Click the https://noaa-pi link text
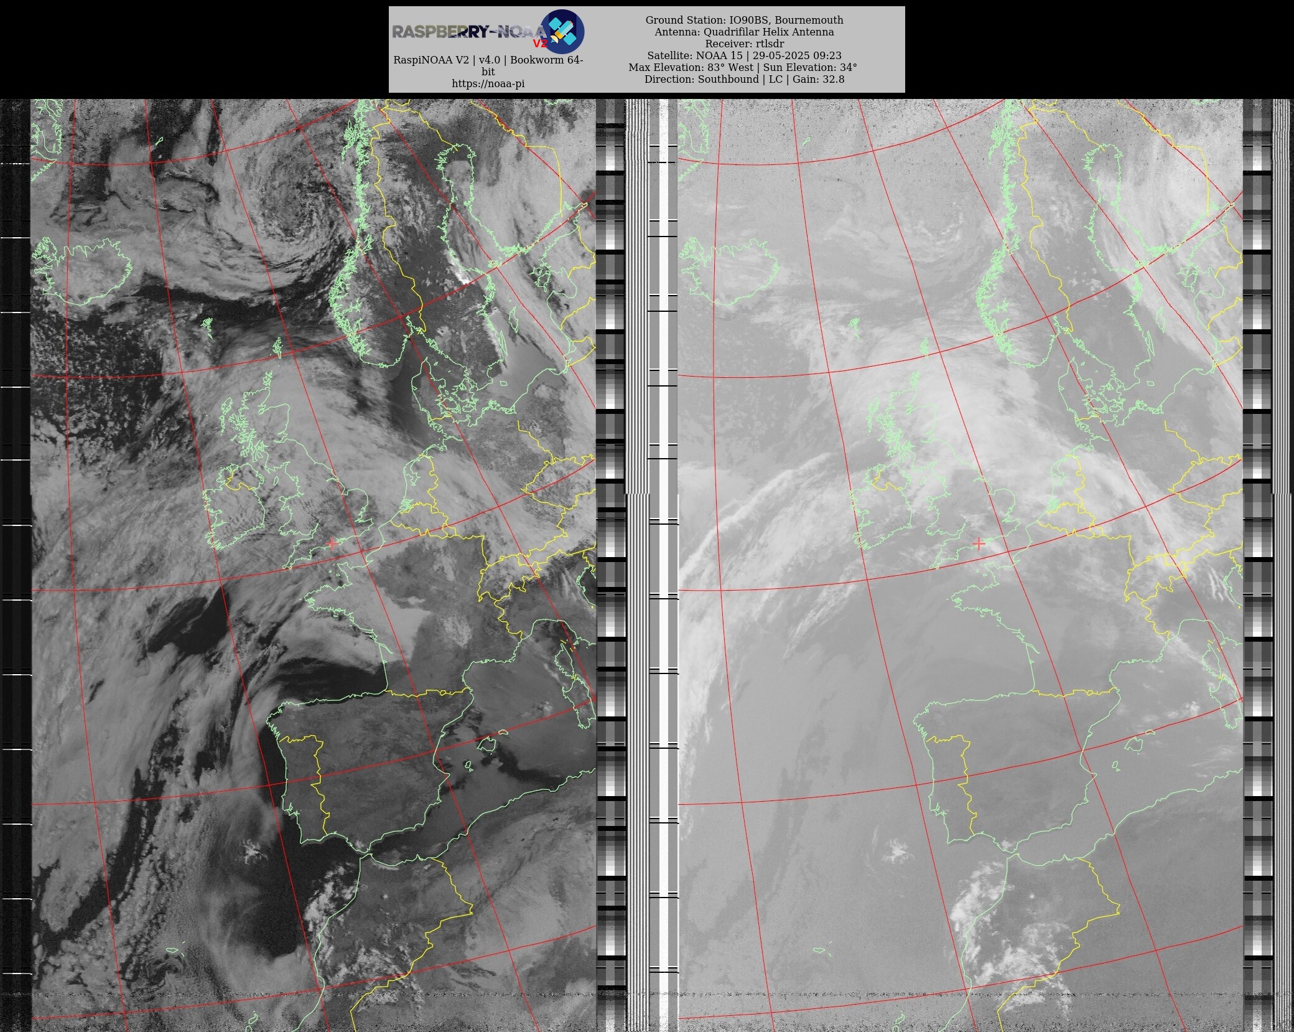Image resolution: width=1294 pixels, height=1032 pixels. click(x=488, y=83)
